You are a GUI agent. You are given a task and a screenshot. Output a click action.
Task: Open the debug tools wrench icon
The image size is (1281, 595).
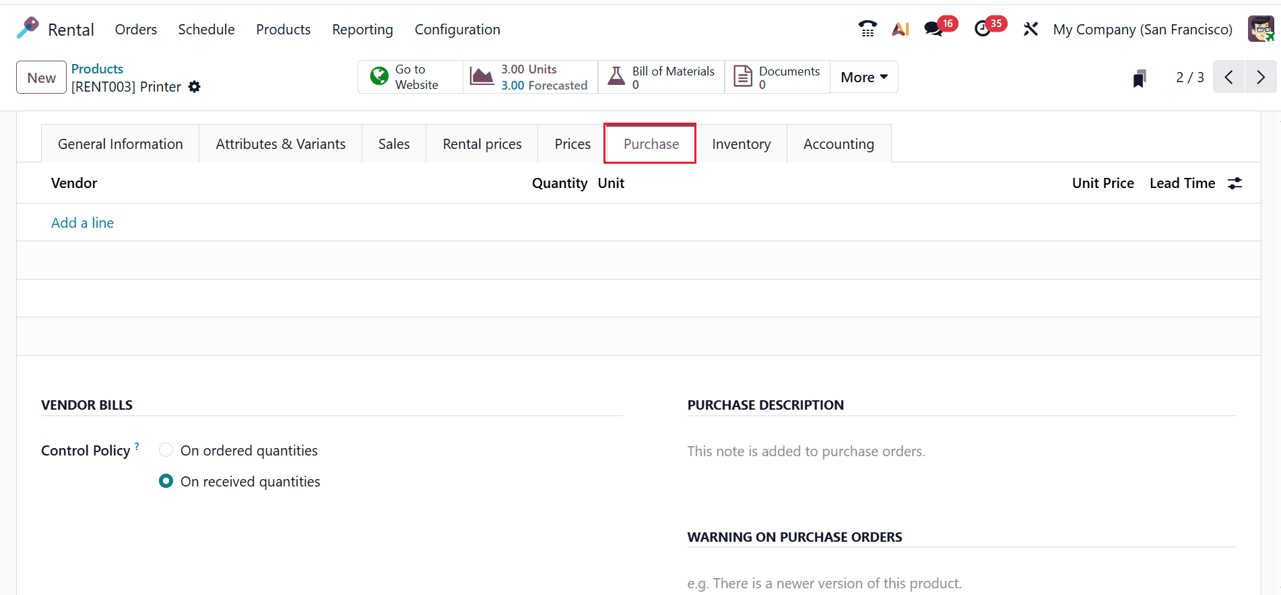point(1030,29)
